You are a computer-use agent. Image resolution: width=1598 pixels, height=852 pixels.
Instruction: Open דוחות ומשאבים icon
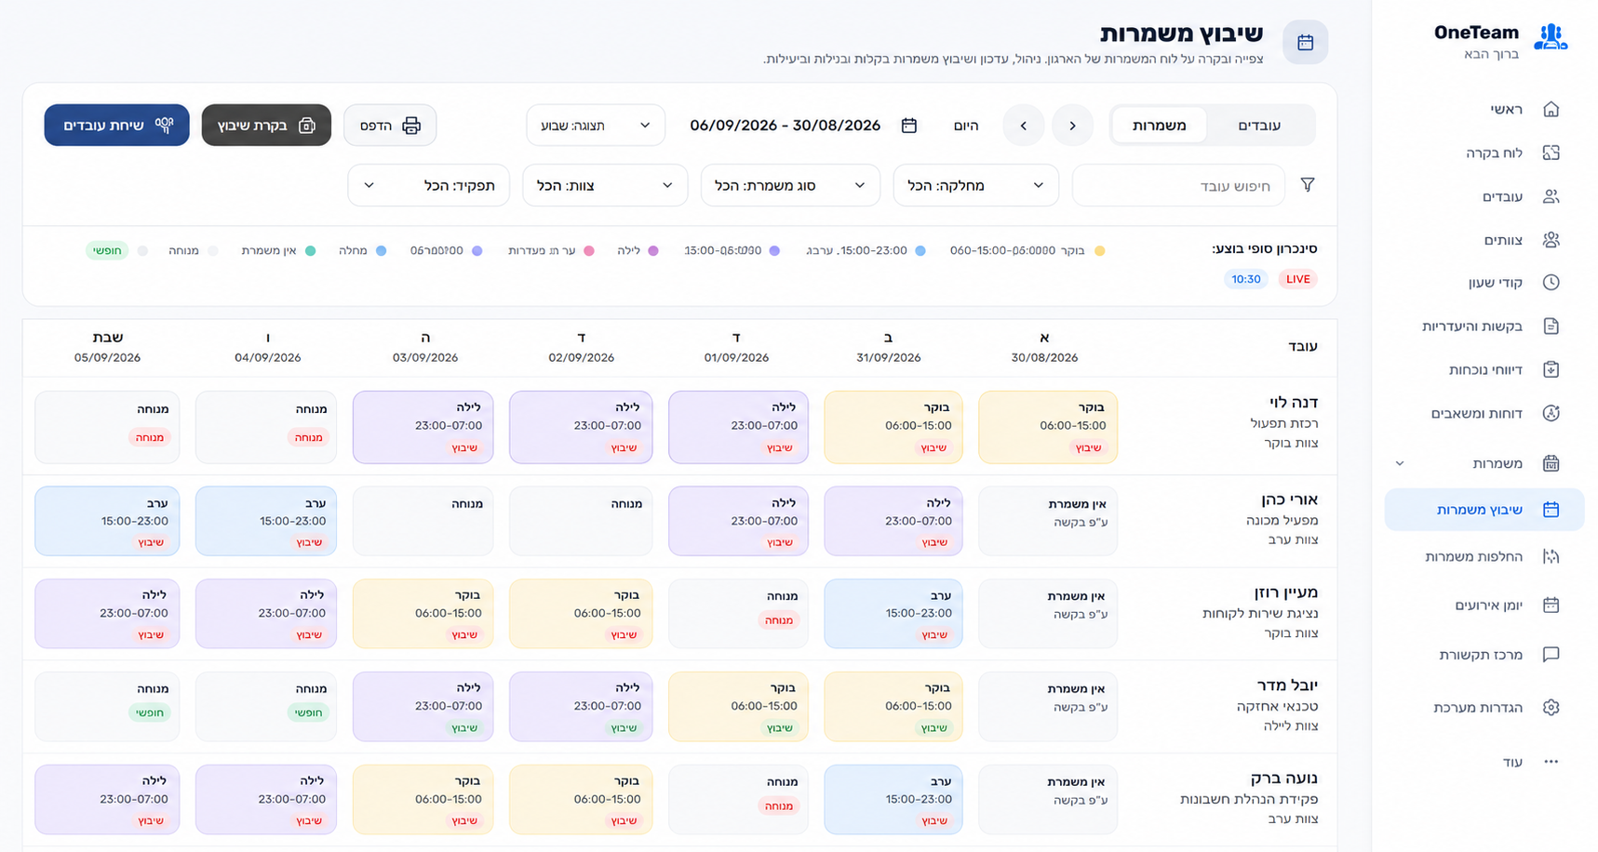coord(1551,413)
